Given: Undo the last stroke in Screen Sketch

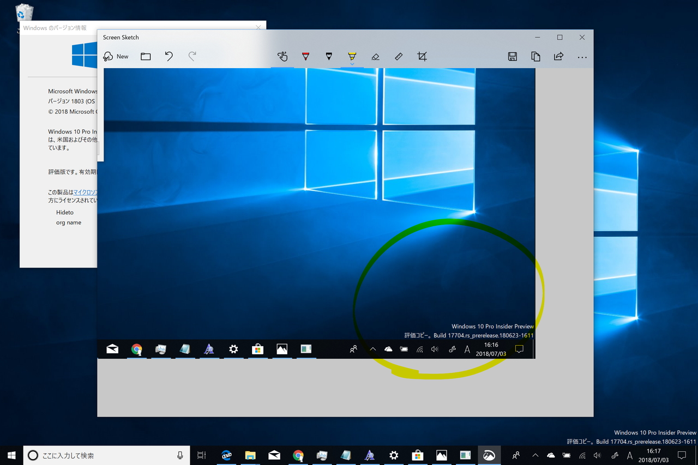Looking at the screenshot, I should pos(169,56).
